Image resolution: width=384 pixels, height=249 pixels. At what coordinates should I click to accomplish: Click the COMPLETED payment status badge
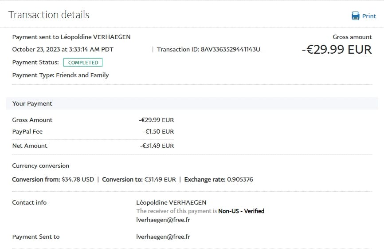click(x=83, y=63)
